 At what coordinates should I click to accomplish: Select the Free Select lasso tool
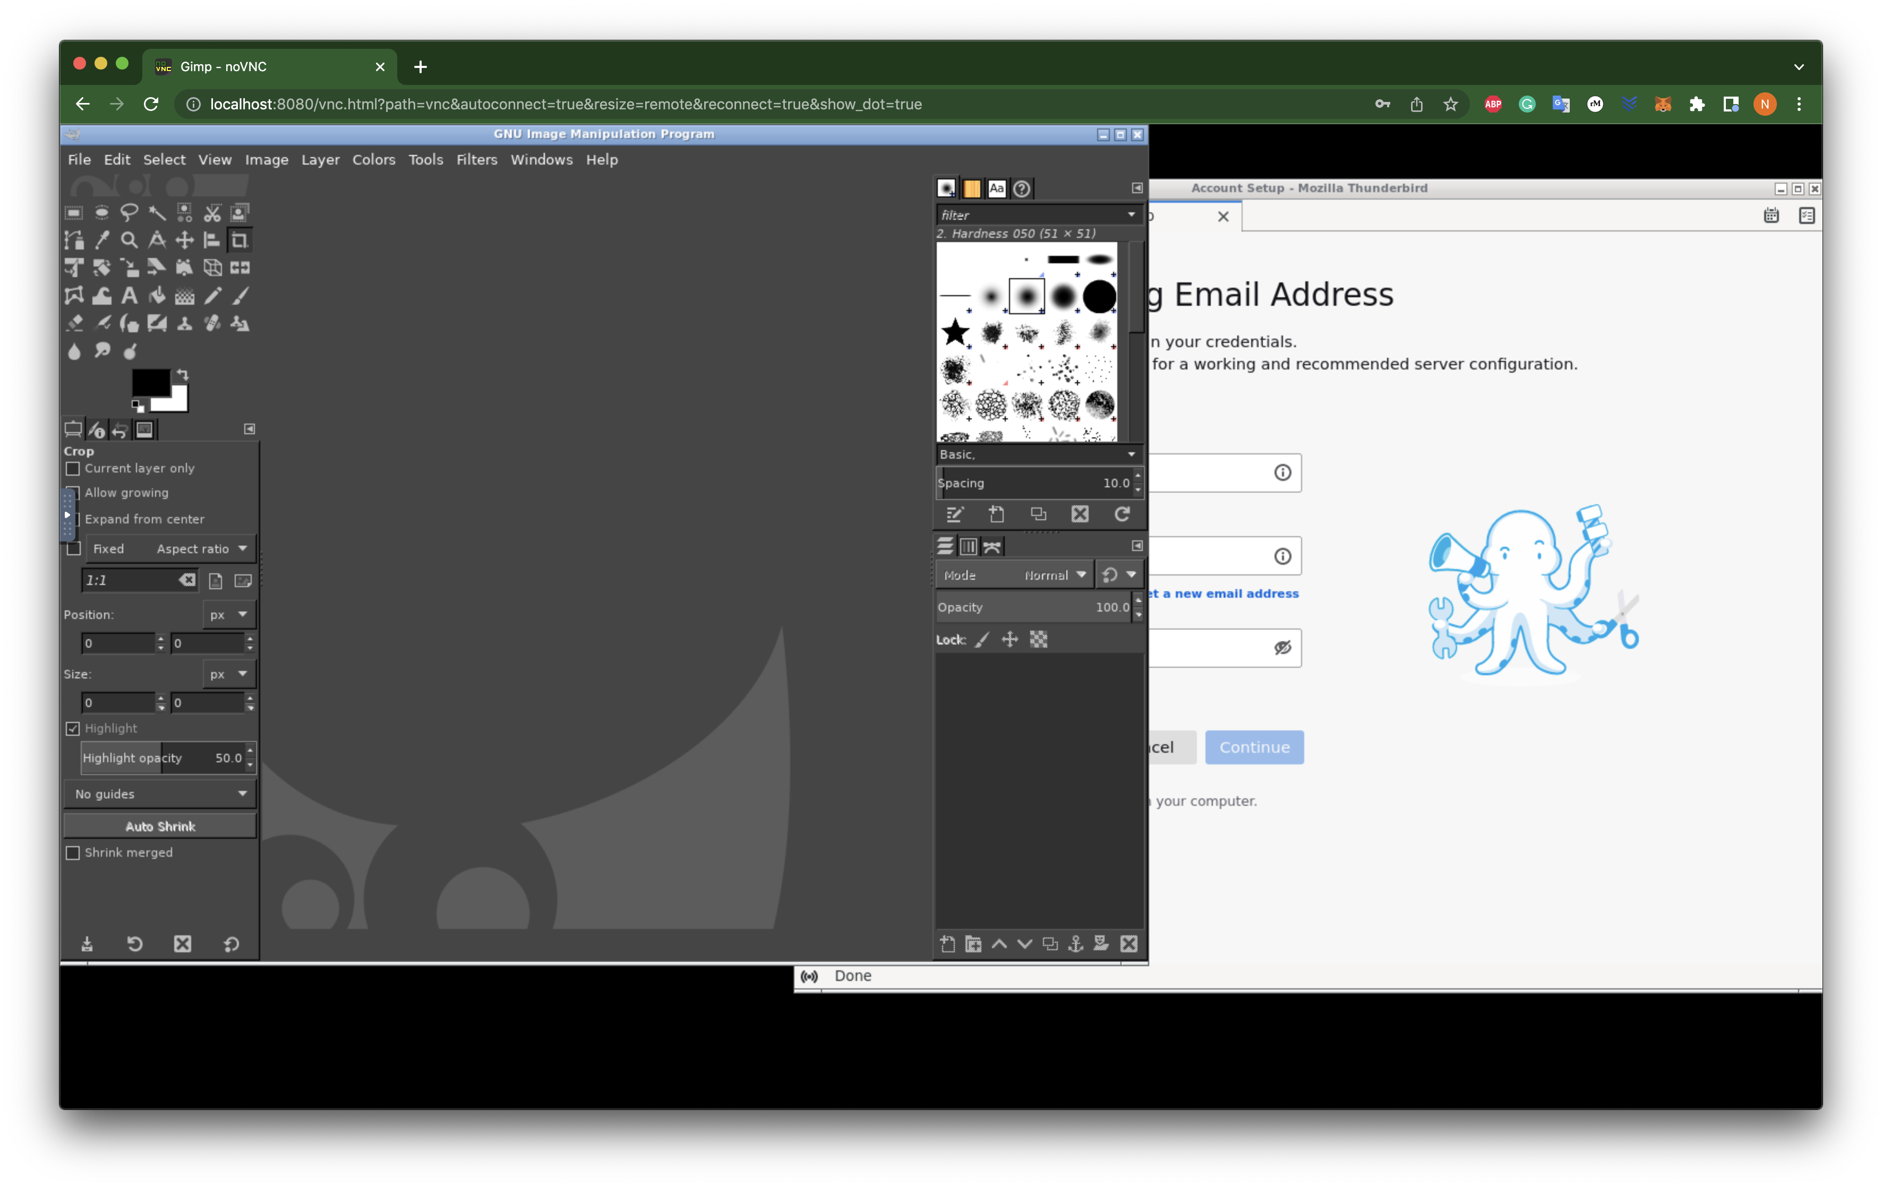129,212
